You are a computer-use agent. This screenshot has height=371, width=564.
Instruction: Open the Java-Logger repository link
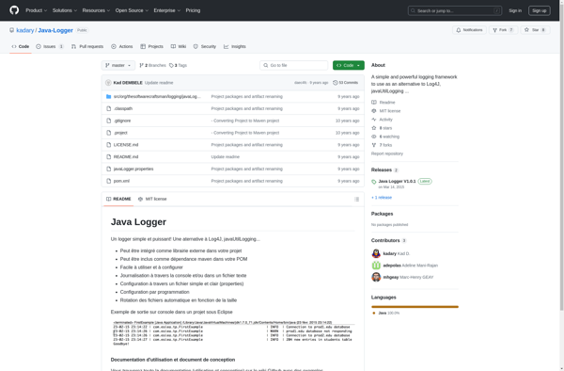click(x=55, y=30)
